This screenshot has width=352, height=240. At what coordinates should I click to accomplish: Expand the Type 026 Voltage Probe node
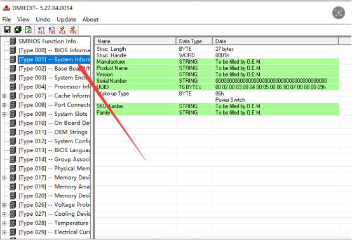(4, 205)
